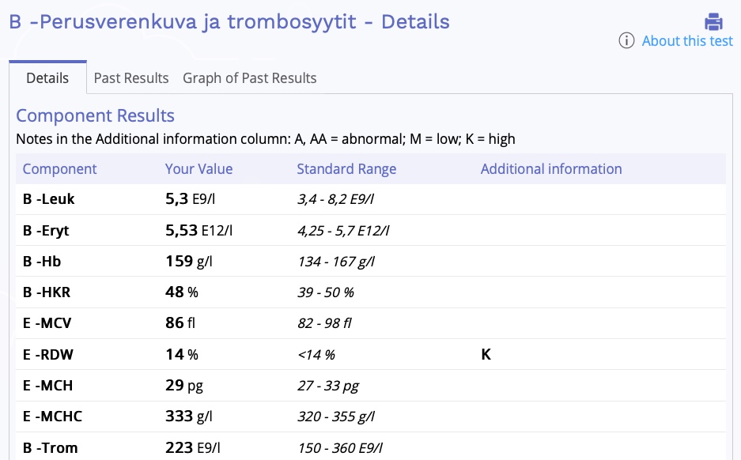Select the B -Eryt component row
The width and height of the screenshot is (741, 460).
pos(47,231)
